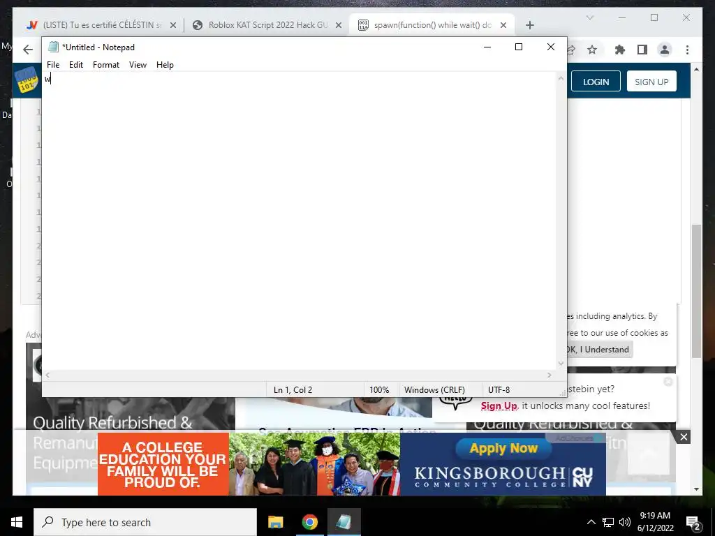Close the spawn(function() tab
The image size is (715, 536).
[503, 26]
